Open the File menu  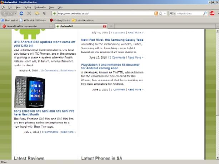(3, 7)
